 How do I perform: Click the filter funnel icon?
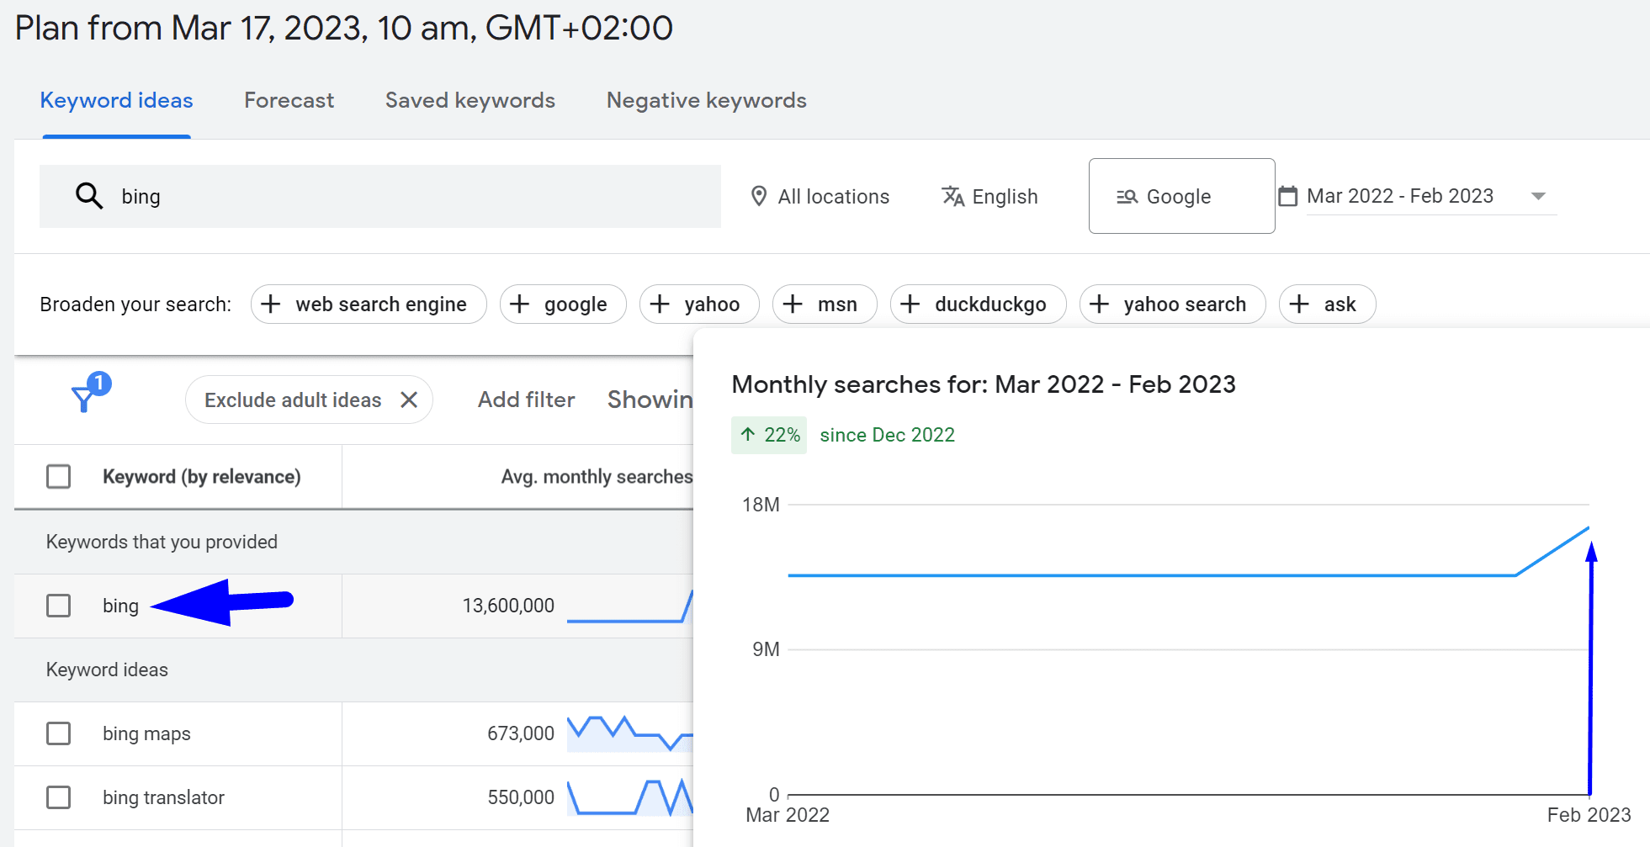[85, 398]
